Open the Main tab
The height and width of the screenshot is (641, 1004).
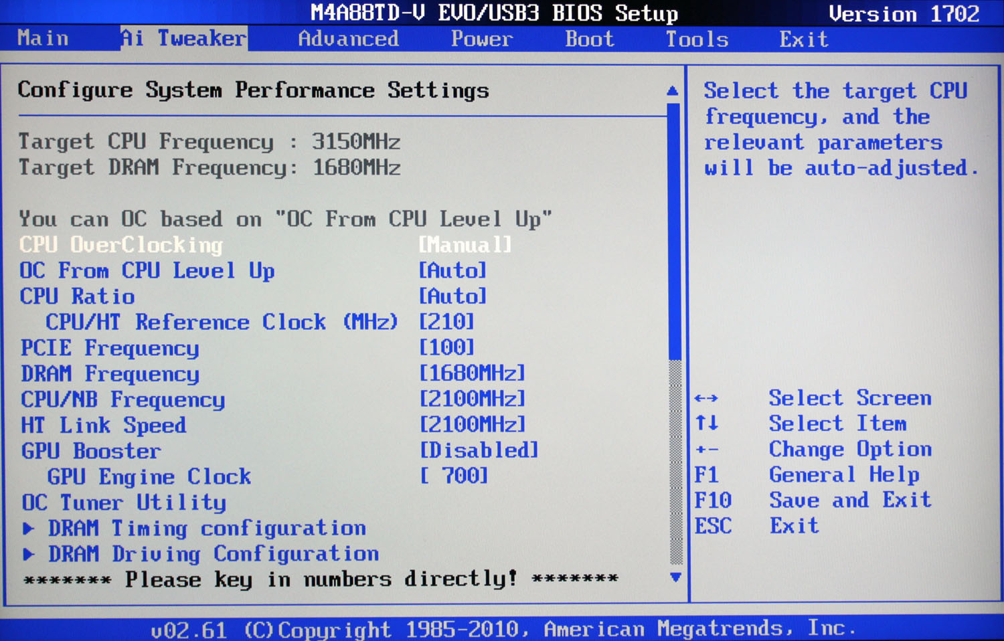(x=43, y=38)
